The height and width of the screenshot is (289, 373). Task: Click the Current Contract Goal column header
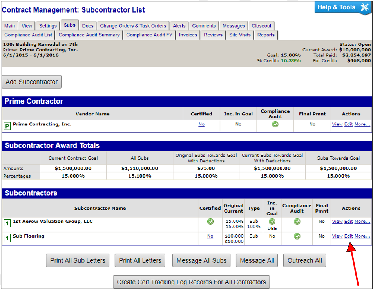[x=73, y=158]
